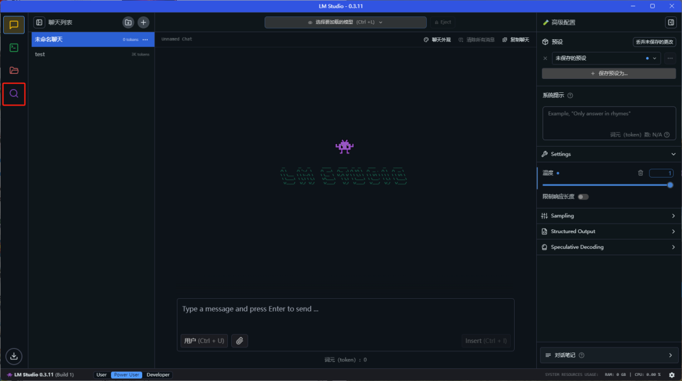Viewport: 682px width, 381px height.
Task: Open the Discover search sidebar icon
Action: [x=14, y=94]
